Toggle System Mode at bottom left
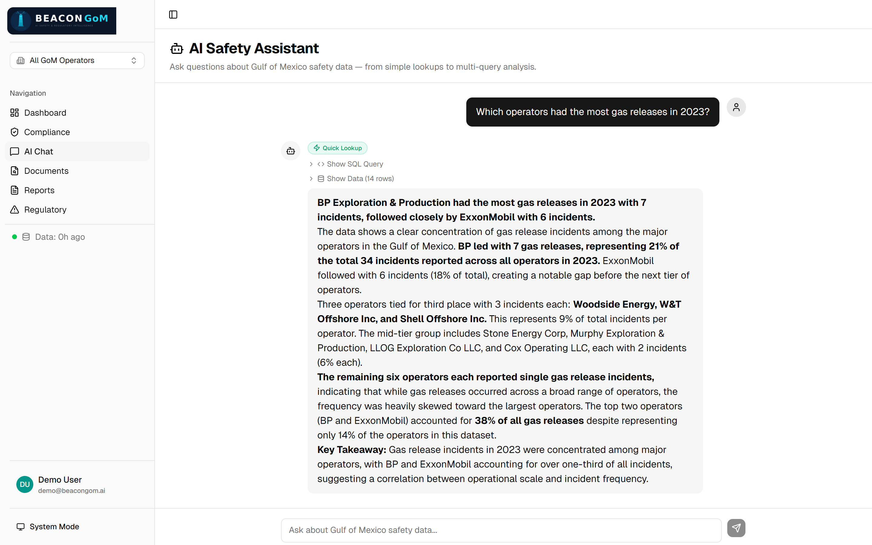This screenshot has height=545, width=872. [x=47, y=526]
